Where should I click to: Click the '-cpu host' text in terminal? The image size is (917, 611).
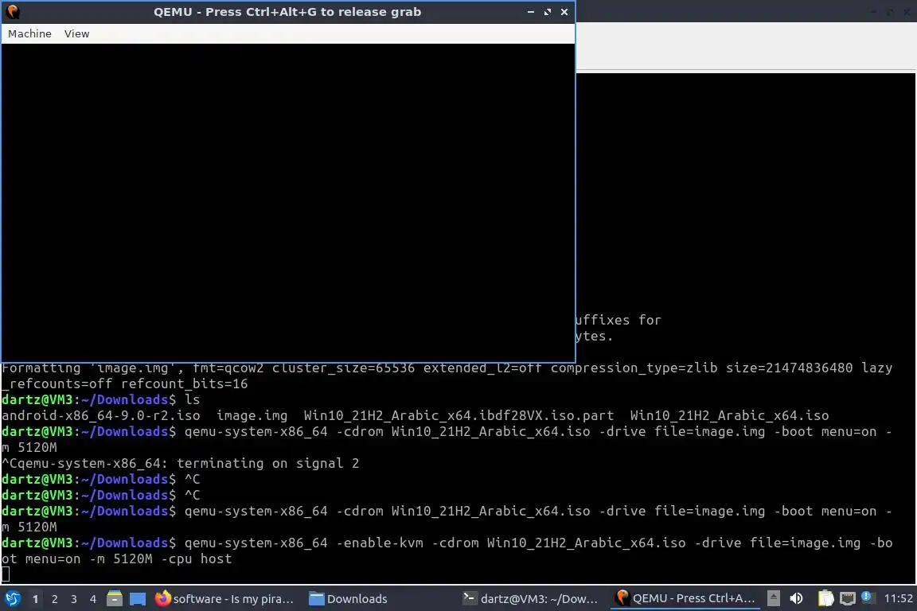click(197, 559)
